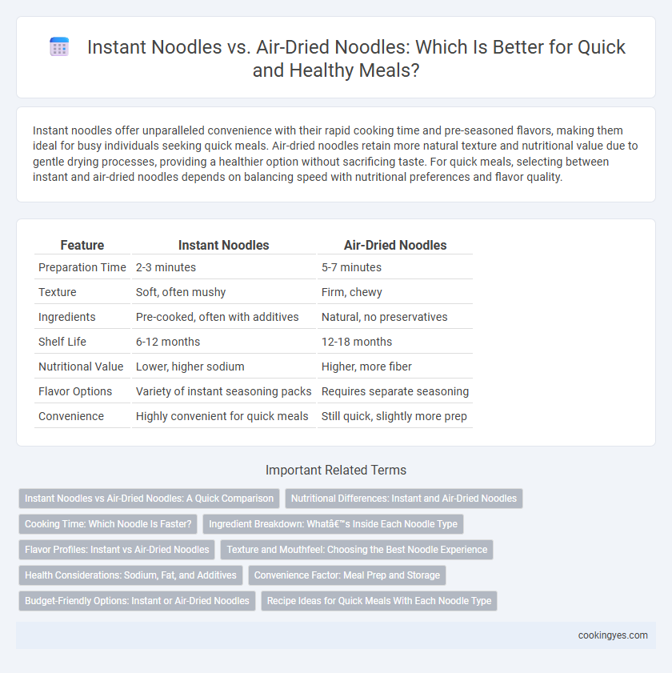Select the Preparation Time table row label
This screenshot has width=672, height=673.
82,267
